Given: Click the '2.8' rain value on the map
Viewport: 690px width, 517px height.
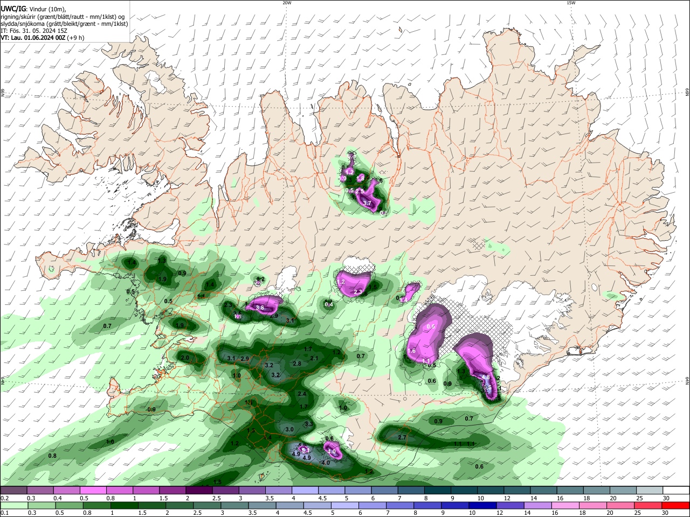Looking at the screenshot, I should pyautogui.click(x=297, y=364).
